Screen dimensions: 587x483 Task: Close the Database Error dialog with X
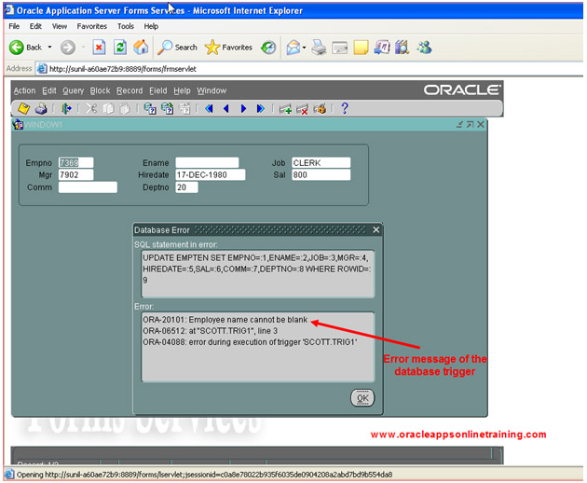[376, 230]
